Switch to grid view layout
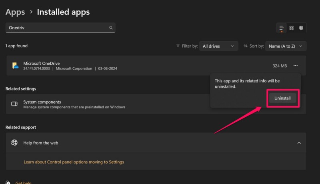The image size is (320, 184). coord(292,28)
